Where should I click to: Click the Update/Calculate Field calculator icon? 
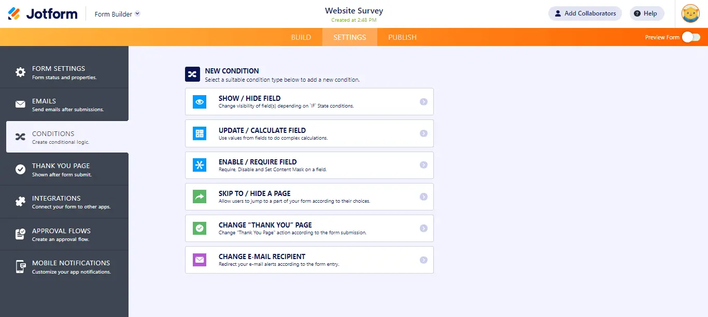[x=200, y=133]
